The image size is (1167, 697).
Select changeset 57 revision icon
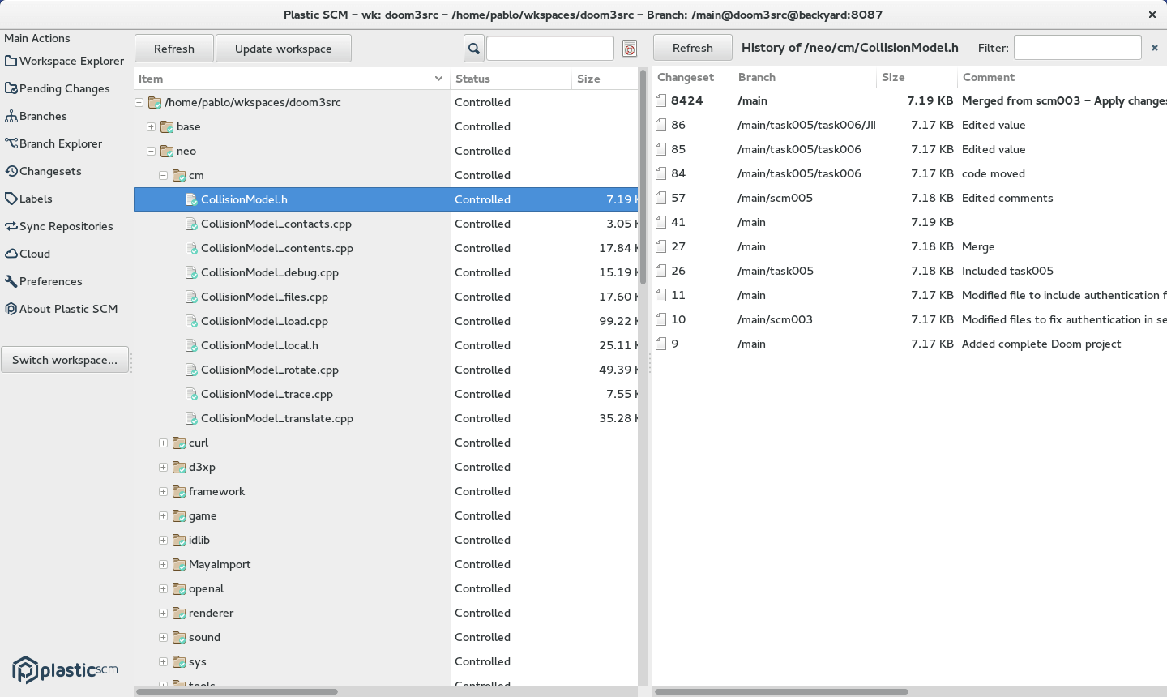(661, 198)
